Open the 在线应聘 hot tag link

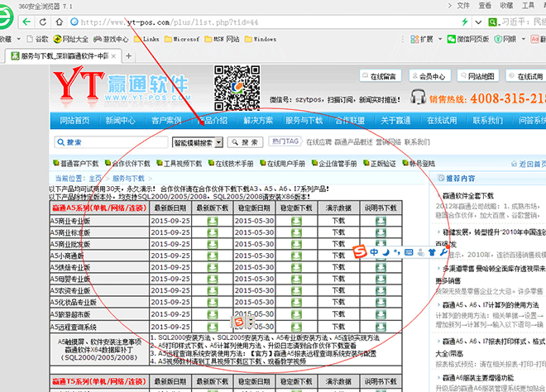pos(318,142)
